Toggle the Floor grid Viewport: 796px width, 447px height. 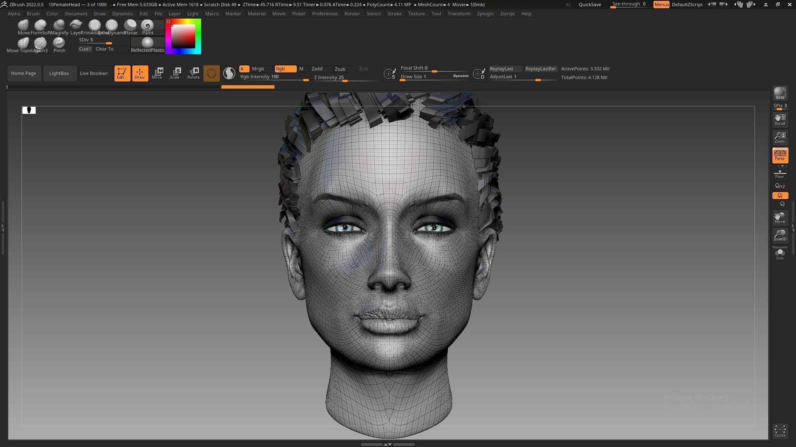[780, 173]
